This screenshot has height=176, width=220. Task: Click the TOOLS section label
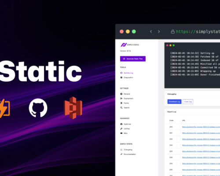(123, 67)
